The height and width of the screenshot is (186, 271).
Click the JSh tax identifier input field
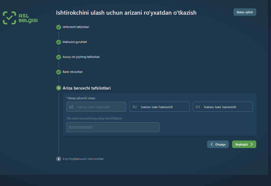(x=113, y=128)
